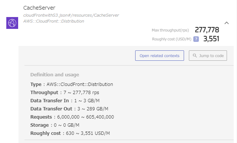The width and height of the screenshot is (237, 143).
Task: Click the Definition and usage heading
Action: click(55, 75)
